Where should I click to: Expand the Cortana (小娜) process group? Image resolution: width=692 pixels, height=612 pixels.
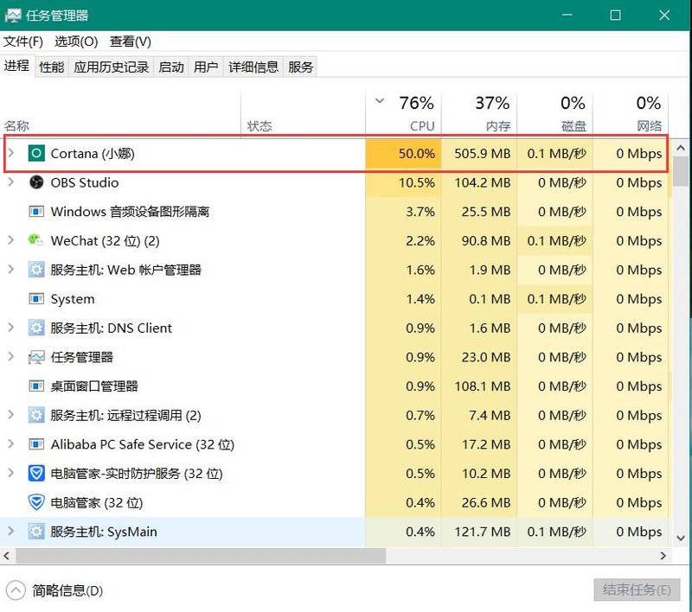(11, 154)
